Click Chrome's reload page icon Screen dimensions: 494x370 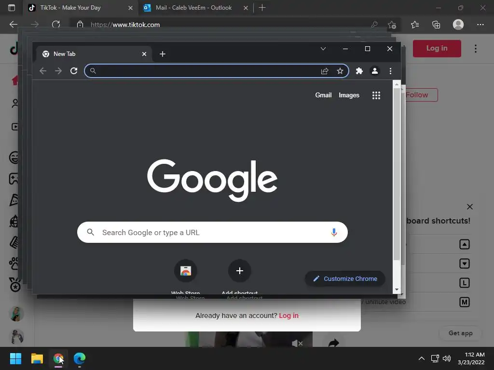click(74, 71)
